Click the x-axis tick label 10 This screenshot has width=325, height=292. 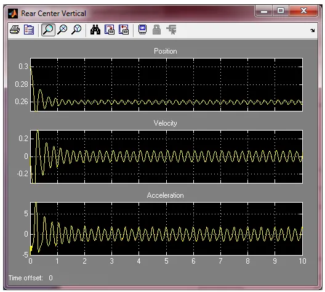click(302, 261)
